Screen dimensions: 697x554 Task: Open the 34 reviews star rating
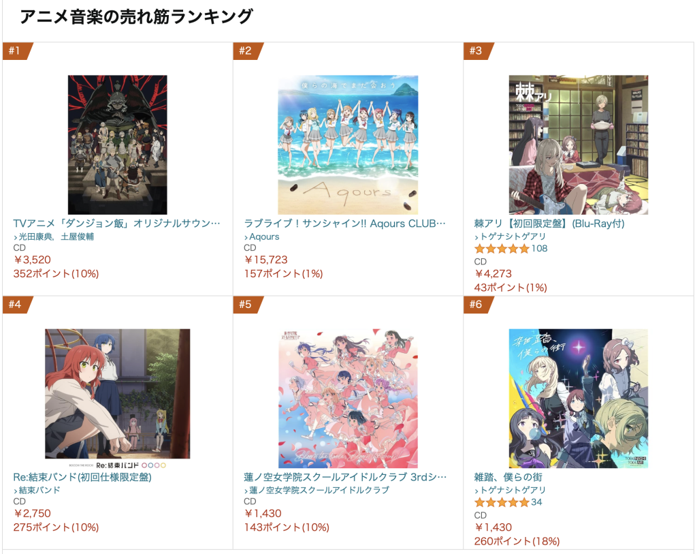click(x=508, y=502)
